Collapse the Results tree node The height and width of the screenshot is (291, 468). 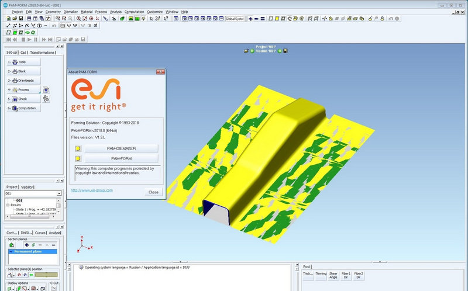[x=8, y=205]
